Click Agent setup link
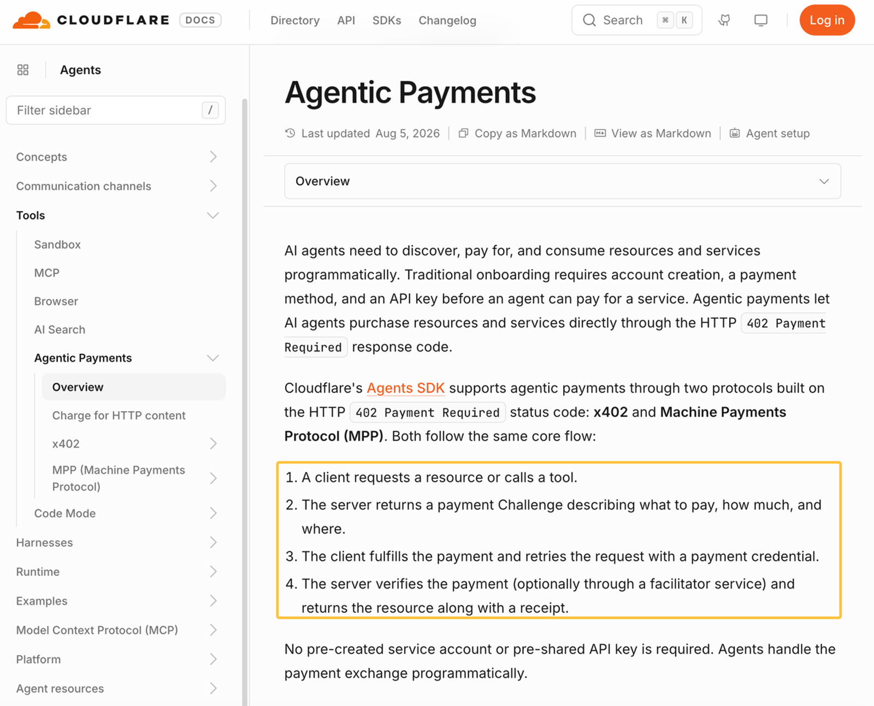 click(769, 133)
